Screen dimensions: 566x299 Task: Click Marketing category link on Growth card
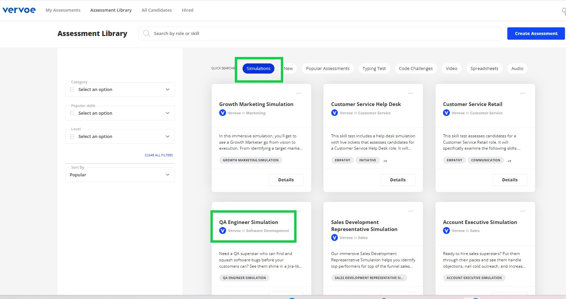[x=256, y=113]
